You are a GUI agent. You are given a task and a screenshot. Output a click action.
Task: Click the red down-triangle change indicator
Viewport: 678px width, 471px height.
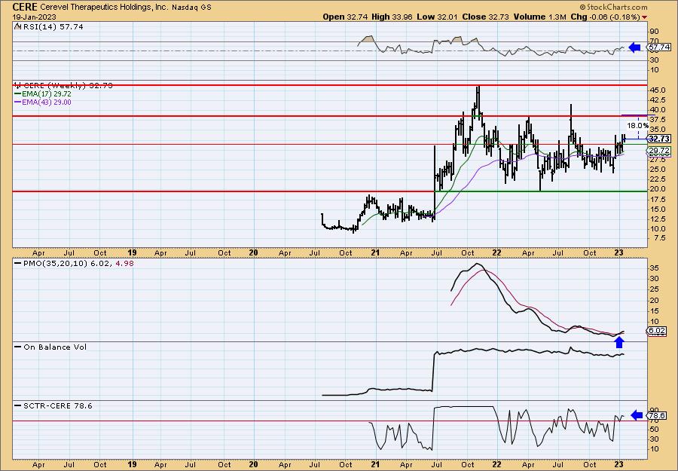(x=644, y=17)
